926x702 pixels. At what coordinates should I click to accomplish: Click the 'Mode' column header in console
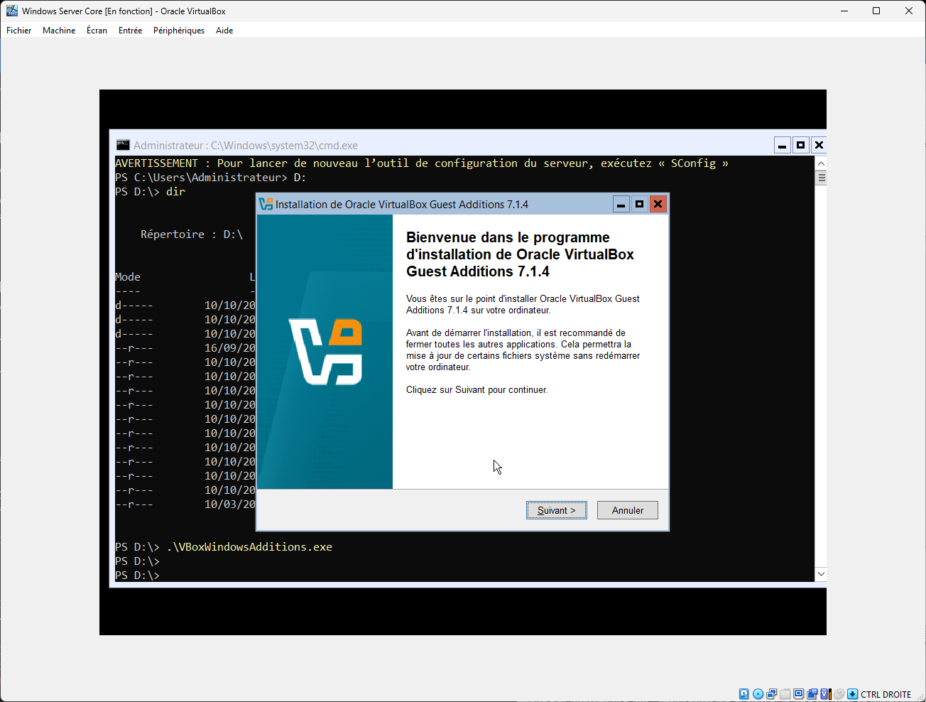coord(128,277)
